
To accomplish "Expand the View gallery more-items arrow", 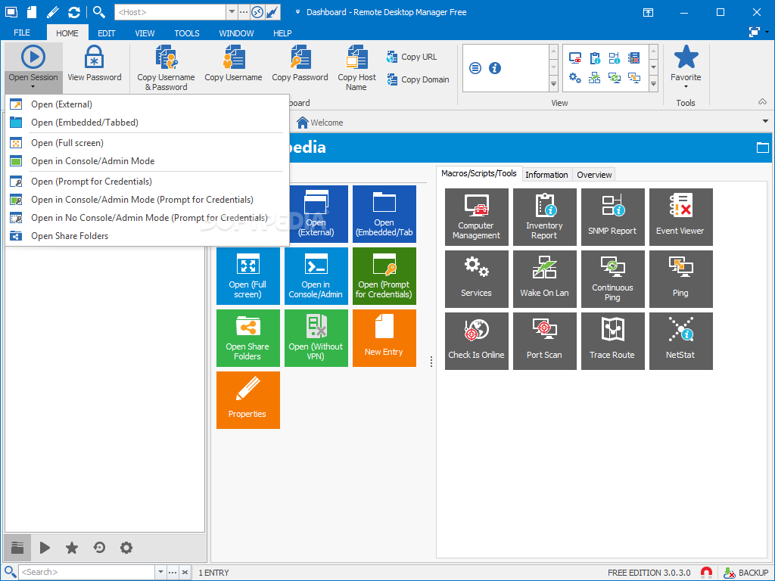I will pos(553,84).
